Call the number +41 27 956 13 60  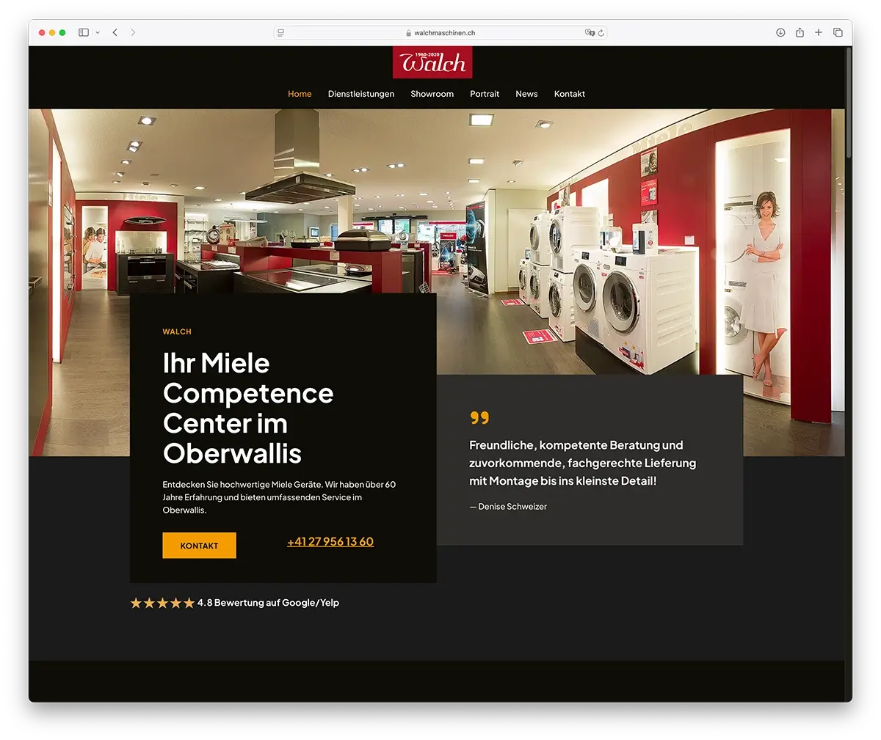pyautogui.click(x=330, y=542)
